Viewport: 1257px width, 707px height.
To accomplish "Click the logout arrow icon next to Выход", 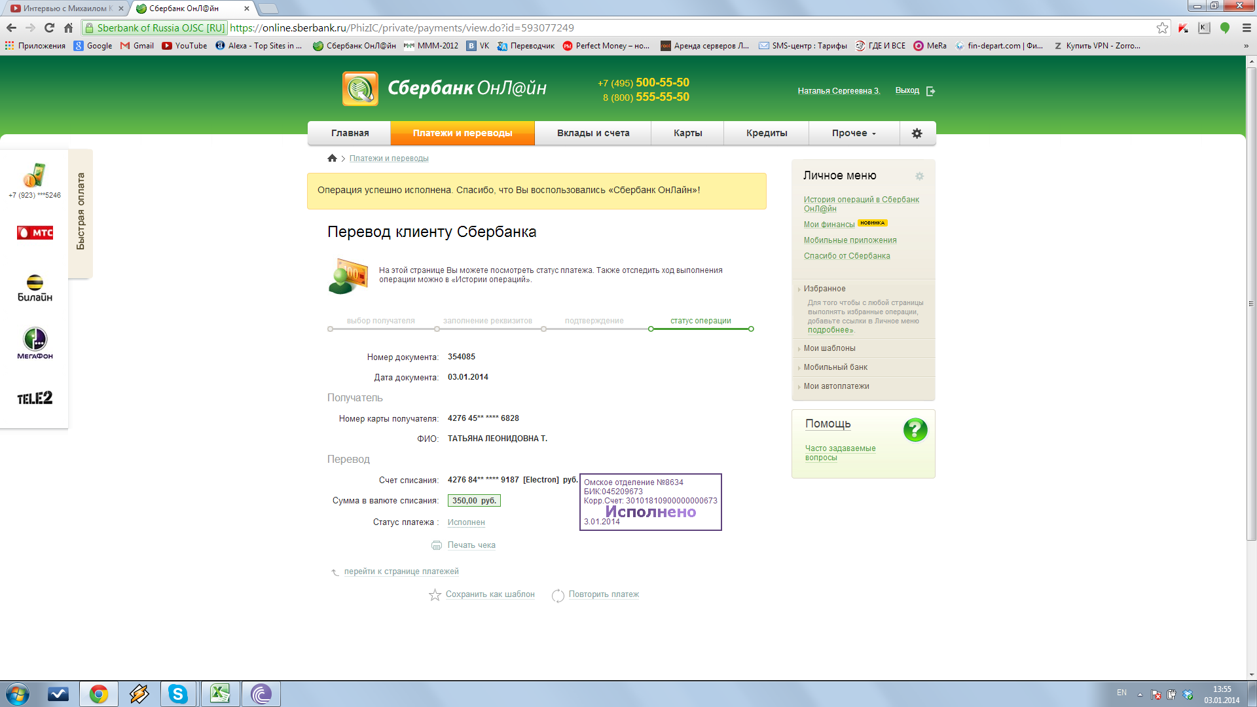I will 930,91.
